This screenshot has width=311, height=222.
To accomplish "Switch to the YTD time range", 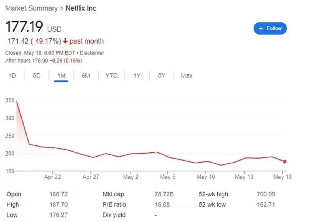I will click(111, 75).
